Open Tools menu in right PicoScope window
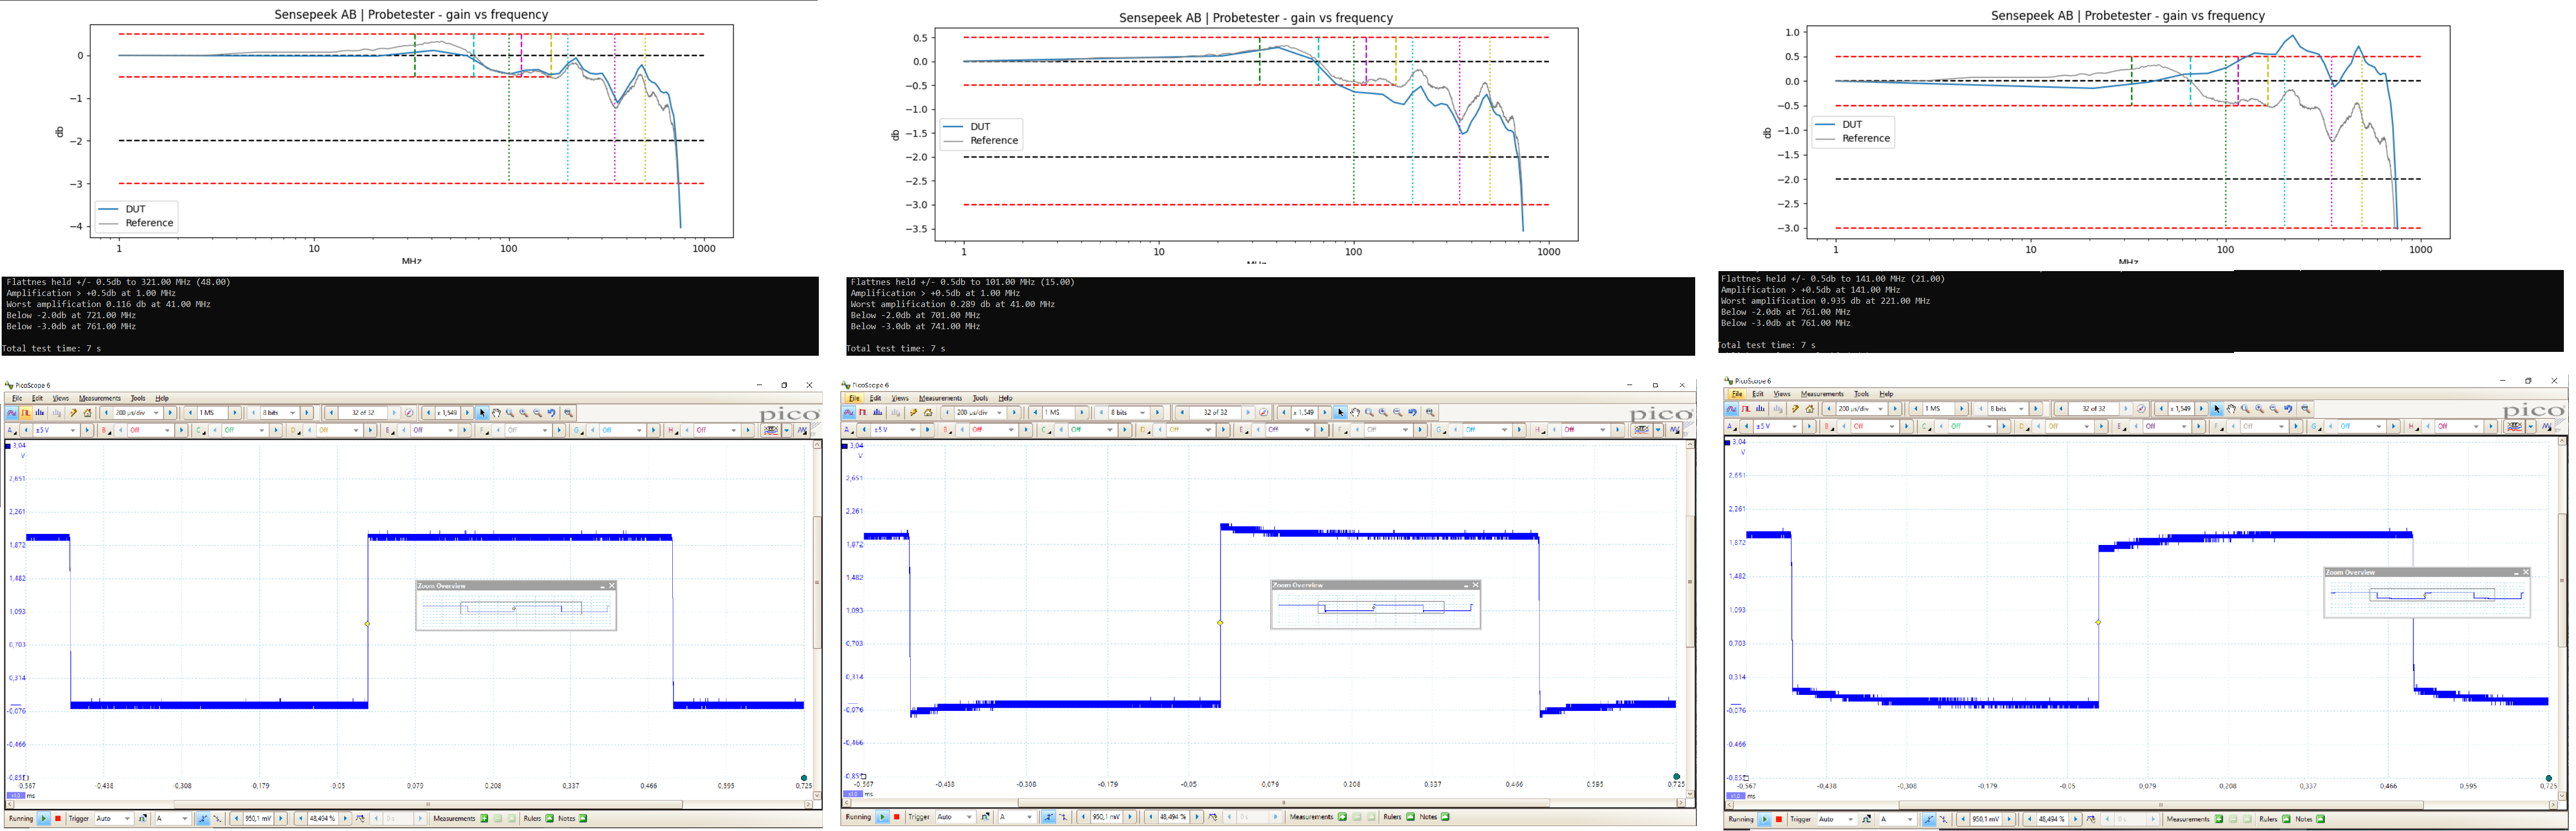Screen dimensions: 2576x831 1861,394
